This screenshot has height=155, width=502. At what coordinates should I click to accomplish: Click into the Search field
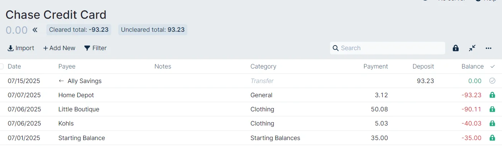[x=388, y=48]
